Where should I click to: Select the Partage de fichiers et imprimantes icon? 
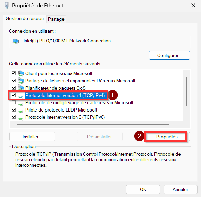click(x=21, y=81)
